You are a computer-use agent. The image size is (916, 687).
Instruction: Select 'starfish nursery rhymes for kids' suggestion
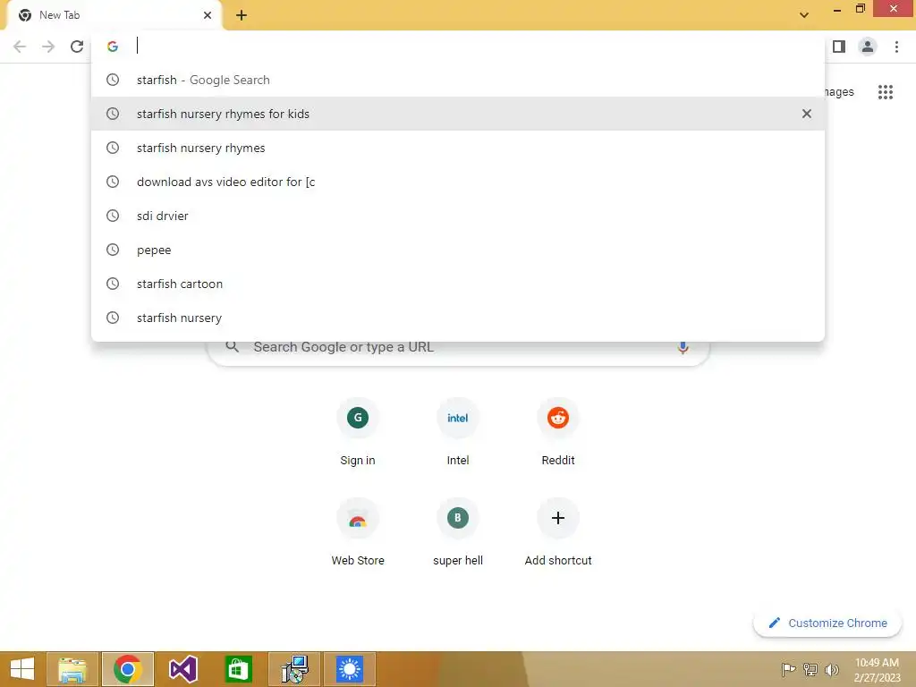[x=458, y=114]
